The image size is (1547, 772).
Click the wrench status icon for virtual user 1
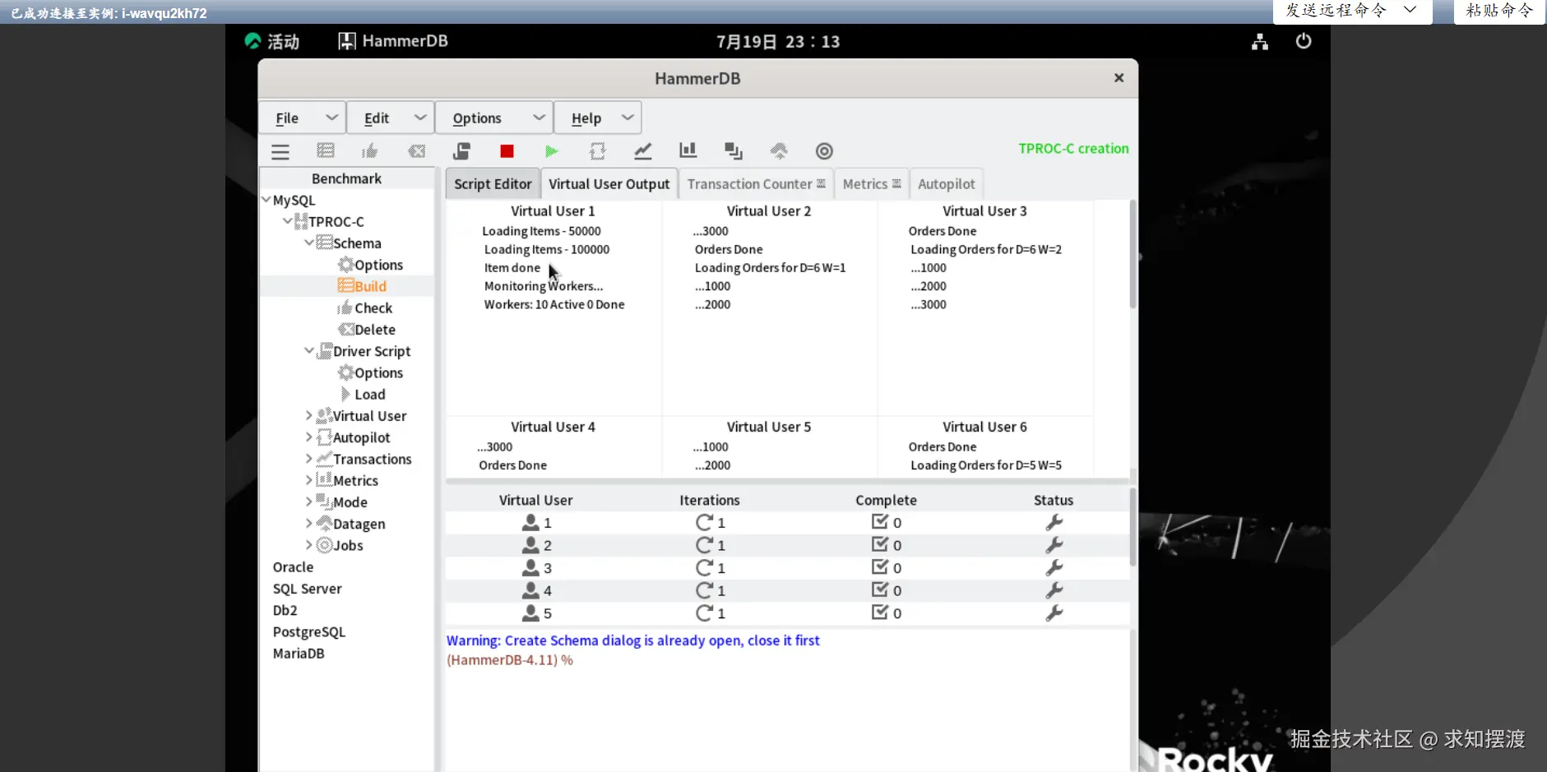(x=1054, y=523)
